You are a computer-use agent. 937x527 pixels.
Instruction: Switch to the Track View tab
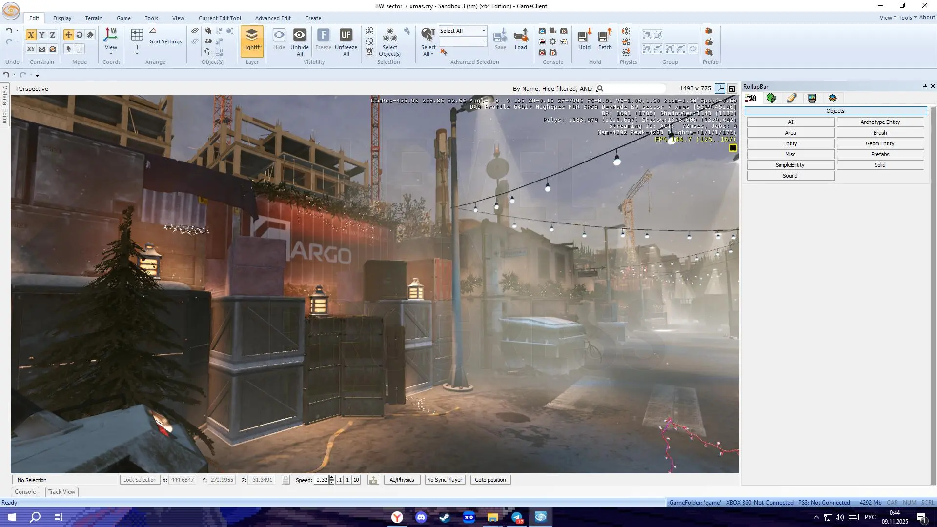coord(62,492)
